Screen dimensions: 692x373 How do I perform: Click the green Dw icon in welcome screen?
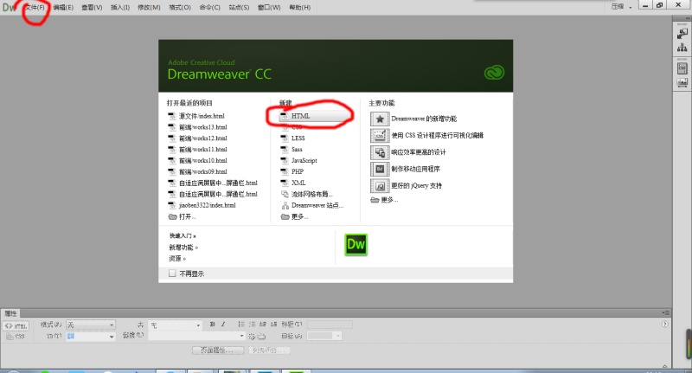(x=356, y=245)
